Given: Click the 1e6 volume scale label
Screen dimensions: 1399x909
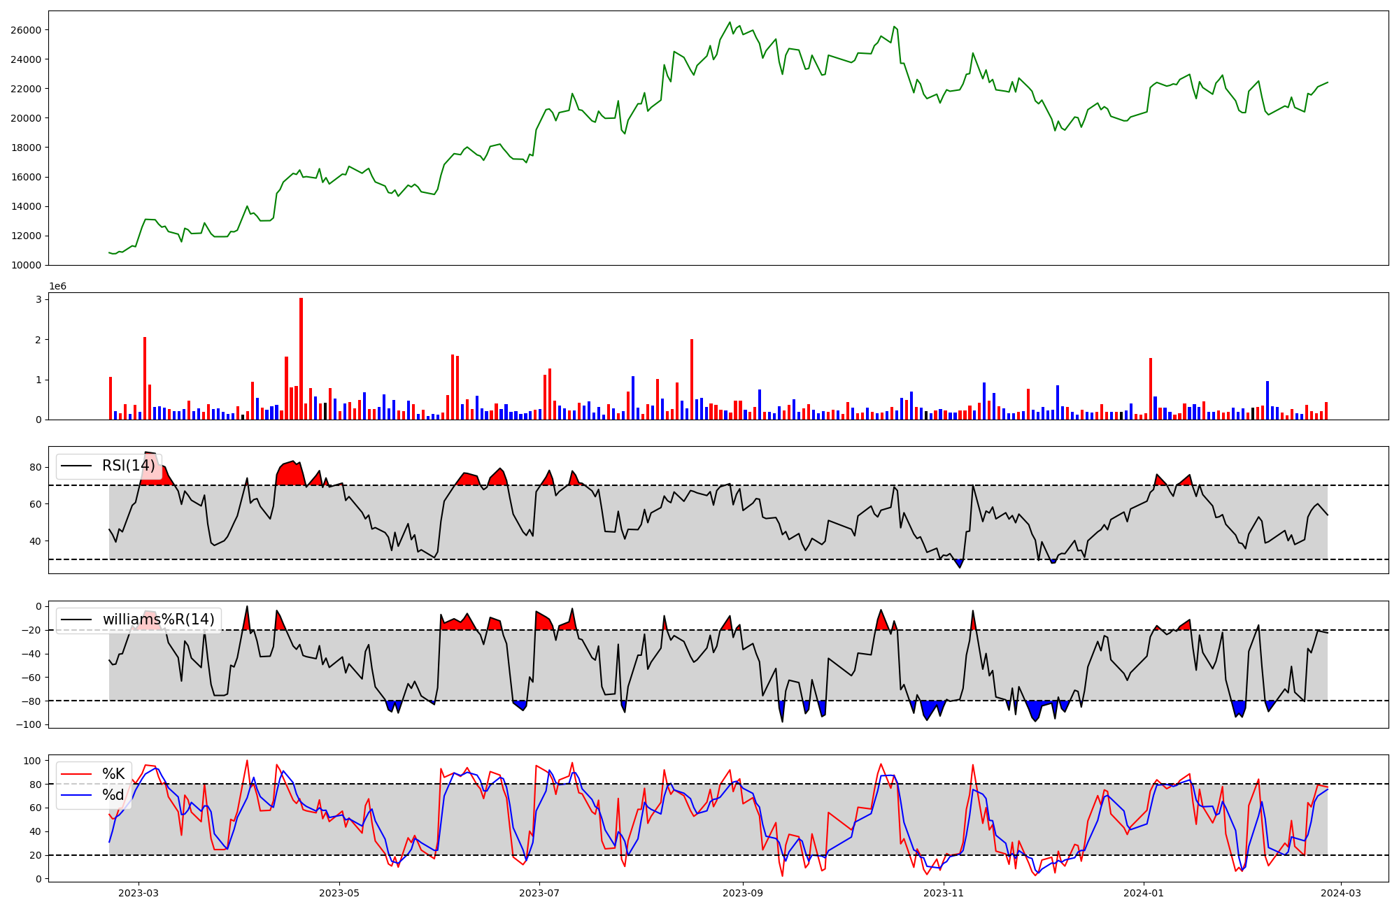Looking at the screenshot, I should click(x=58, y=286).
